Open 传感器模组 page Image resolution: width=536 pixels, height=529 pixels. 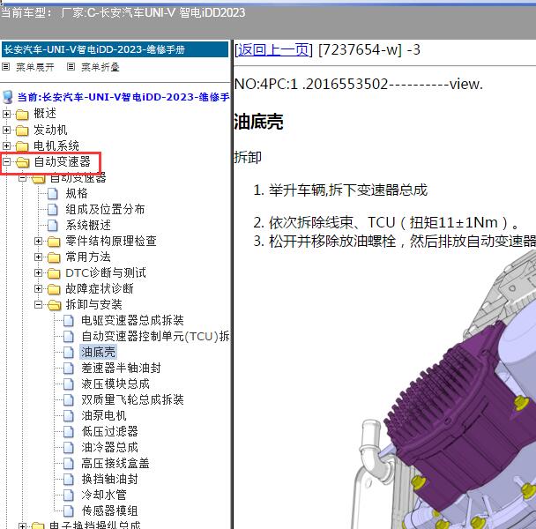point(109,511)
